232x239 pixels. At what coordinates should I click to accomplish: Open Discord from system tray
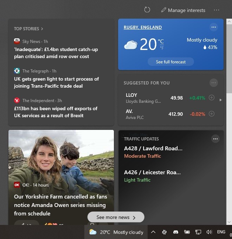click(x=176, y=232)
